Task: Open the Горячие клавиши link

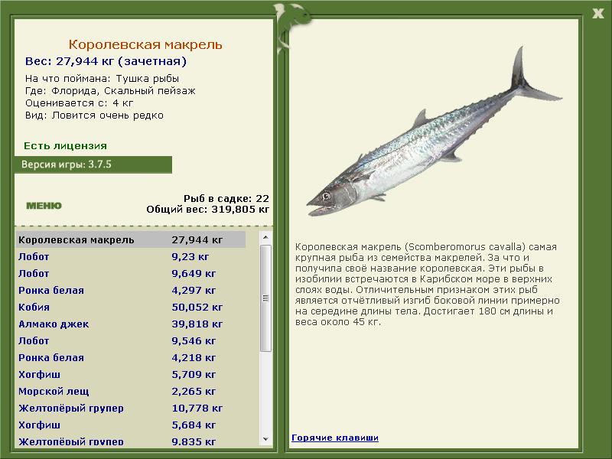Action: coord(335,438)
